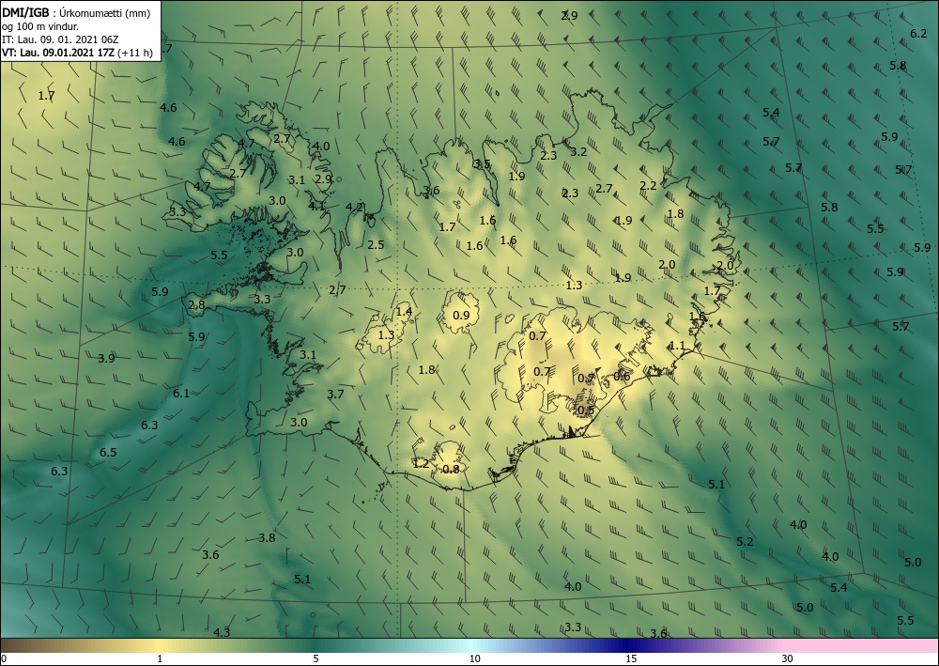
Task: Click the map value "3.9"
Action: [x=106, y=358]
